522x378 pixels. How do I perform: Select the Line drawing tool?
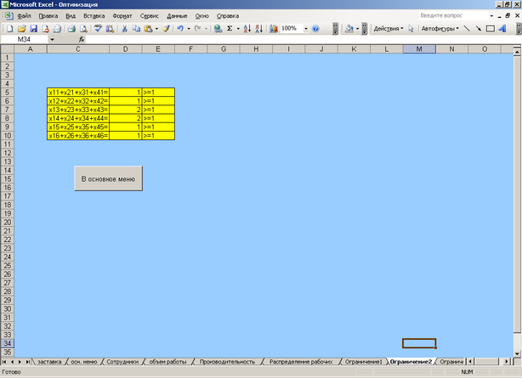pyautogui.click(x=465, y=28)
